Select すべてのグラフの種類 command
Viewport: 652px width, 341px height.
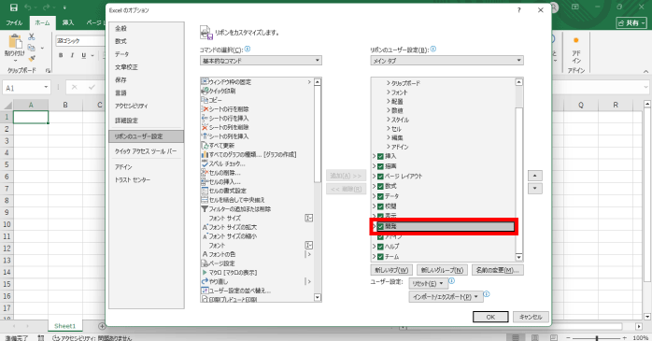tap(256, 155)
